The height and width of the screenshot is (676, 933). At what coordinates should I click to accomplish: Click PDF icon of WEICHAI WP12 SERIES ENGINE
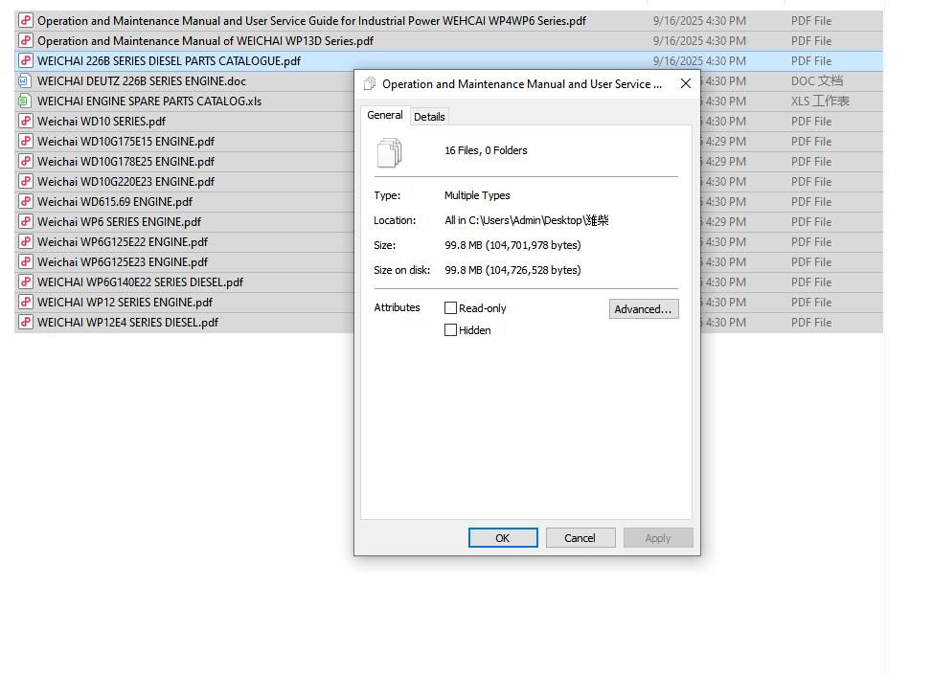[25, 302]
